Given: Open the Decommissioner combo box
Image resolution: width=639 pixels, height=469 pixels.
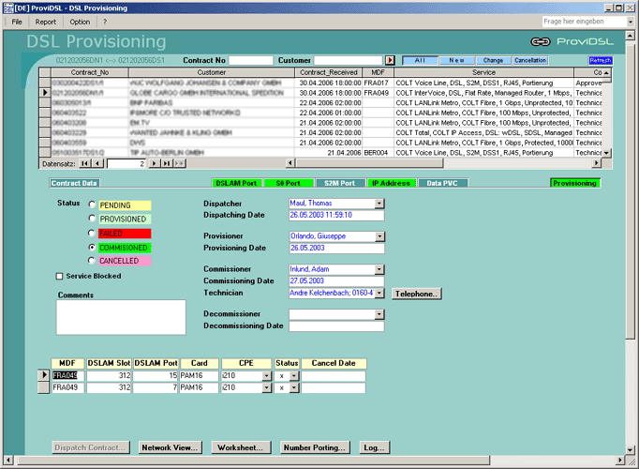Looking at the screenshot, I should [x=379, y=314].
